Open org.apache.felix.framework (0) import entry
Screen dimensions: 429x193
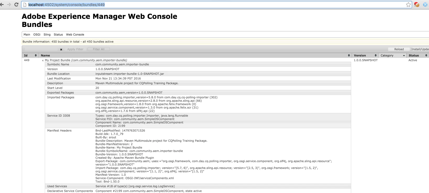[146, 104]
